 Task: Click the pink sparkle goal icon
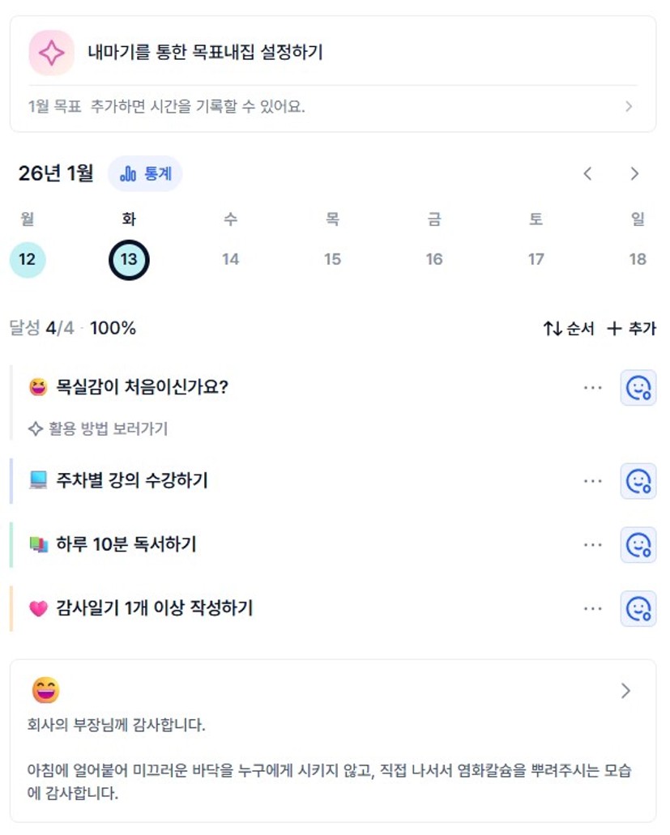pos(52,53)
